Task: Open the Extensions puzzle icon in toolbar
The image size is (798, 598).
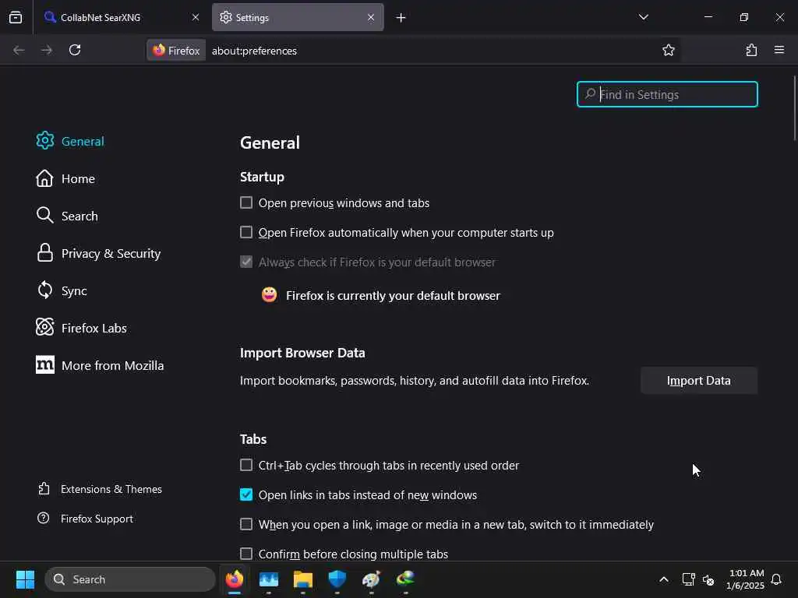Action: (751, 51)
